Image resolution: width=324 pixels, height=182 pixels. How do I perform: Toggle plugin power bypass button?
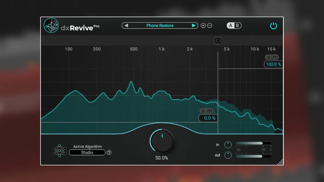coord(273,26)
